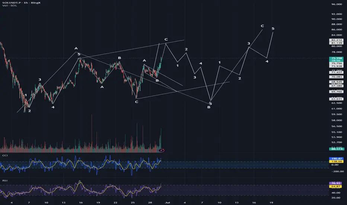Click the -200.00 CCI scale value
347x205 pixels.
[337, 171]
